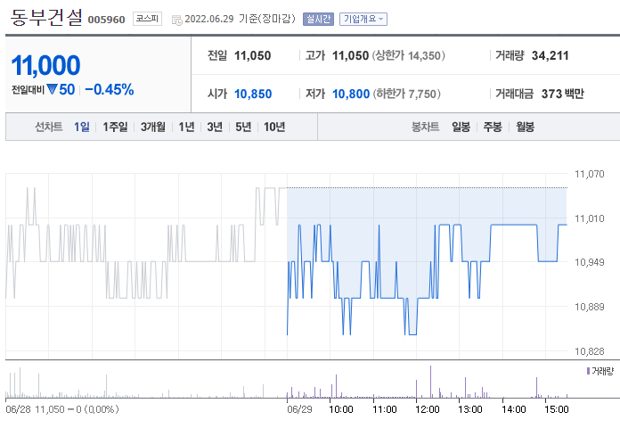Click the 동부건설 stock name
The image size is (620, 428).
pos(46,17)
